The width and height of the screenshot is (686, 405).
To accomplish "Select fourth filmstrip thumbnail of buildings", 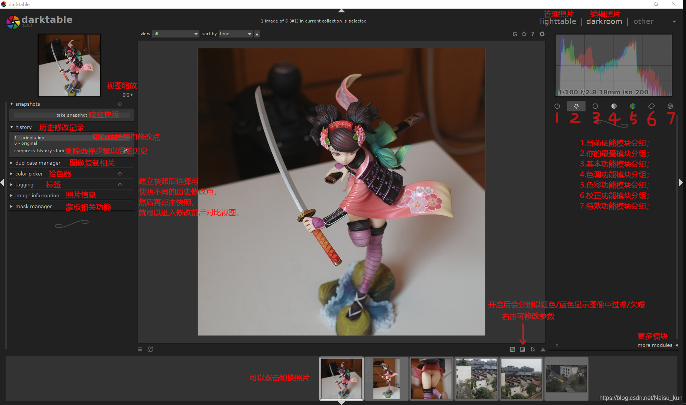I will [x=476, y=378].
